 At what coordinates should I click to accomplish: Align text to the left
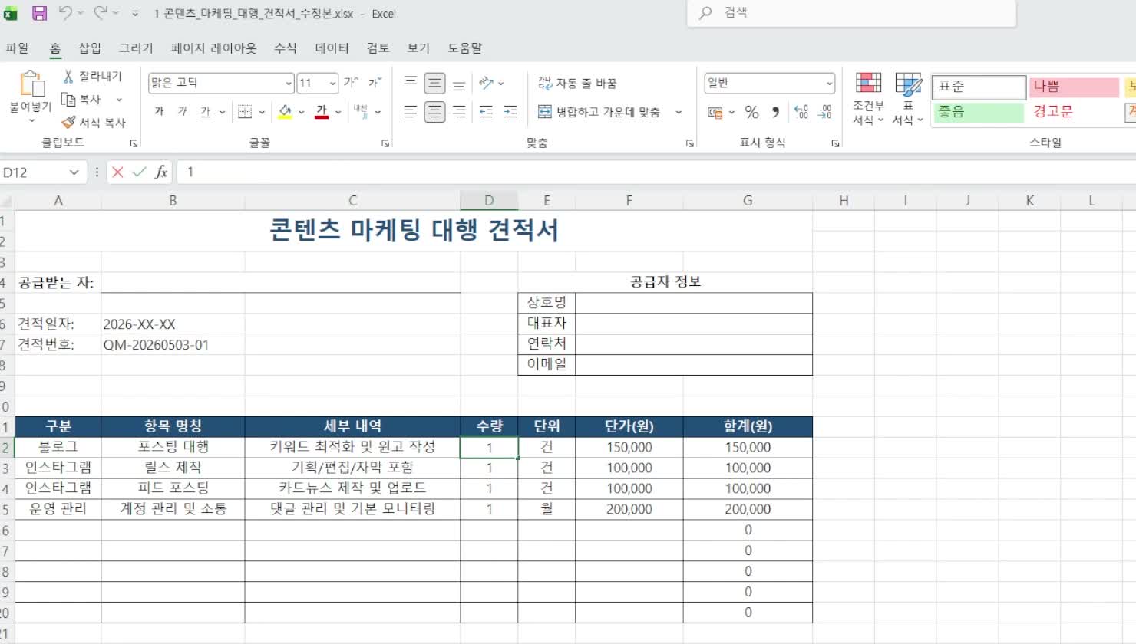(411, 112)
